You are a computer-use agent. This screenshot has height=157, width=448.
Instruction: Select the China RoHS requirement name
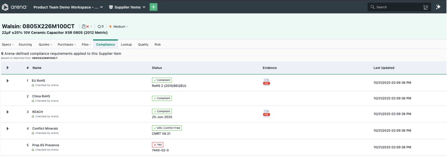(41, 96)
